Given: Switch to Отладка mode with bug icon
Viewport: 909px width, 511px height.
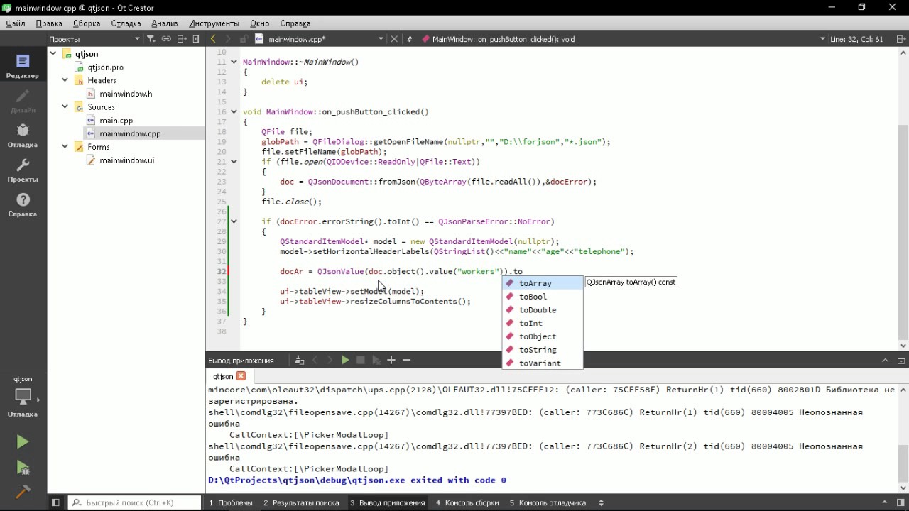Looking at the screenshot, I should pos(23,135).
